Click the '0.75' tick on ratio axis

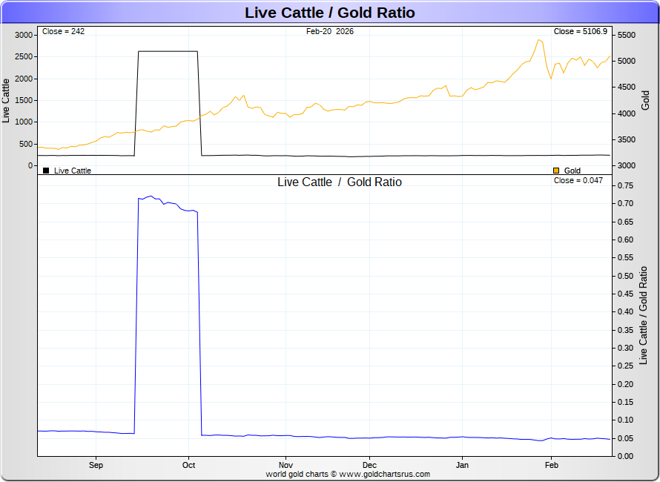[625, 185]
